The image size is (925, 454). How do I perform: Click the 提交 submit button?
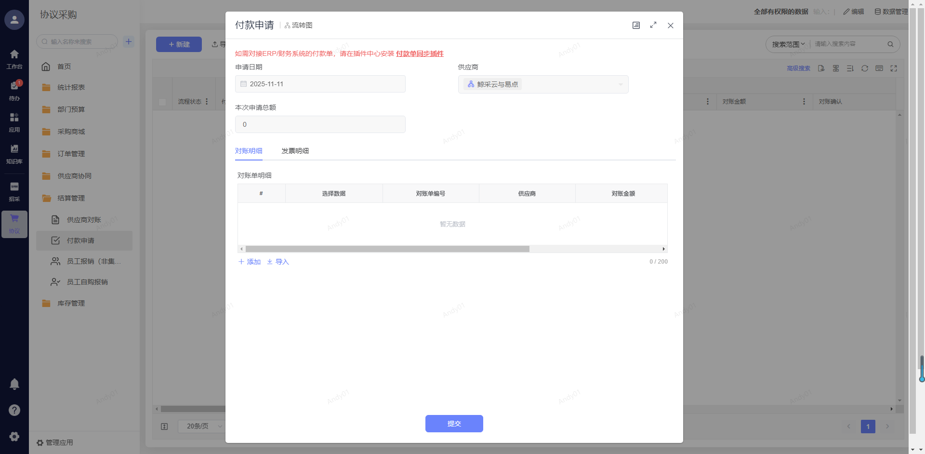pos(454,424)
